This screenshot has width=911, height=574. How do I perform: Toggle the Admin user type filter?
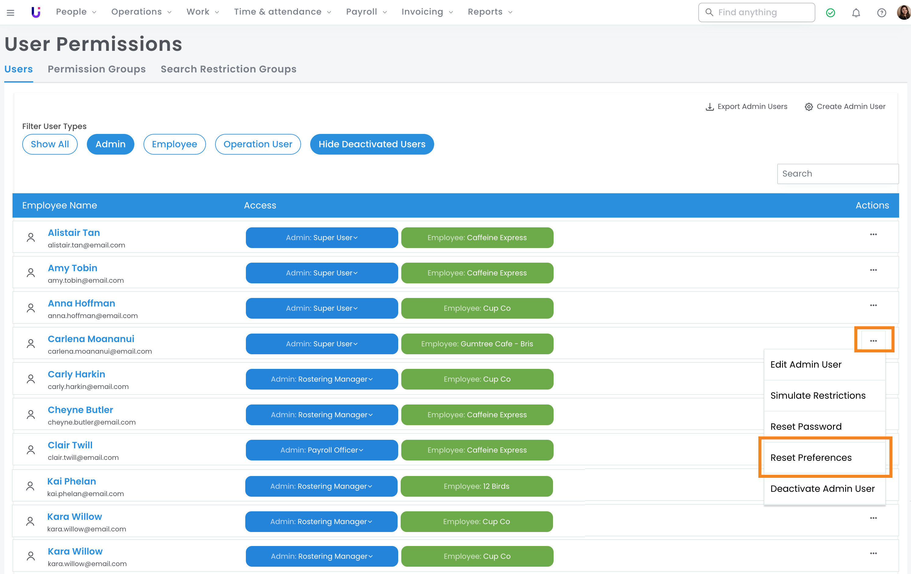(x=110, y=144)
